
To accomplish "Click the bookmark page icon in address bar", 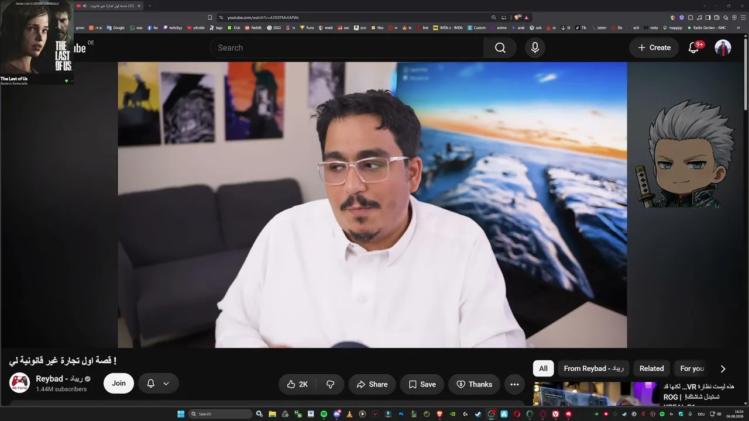I will [209, 18].
